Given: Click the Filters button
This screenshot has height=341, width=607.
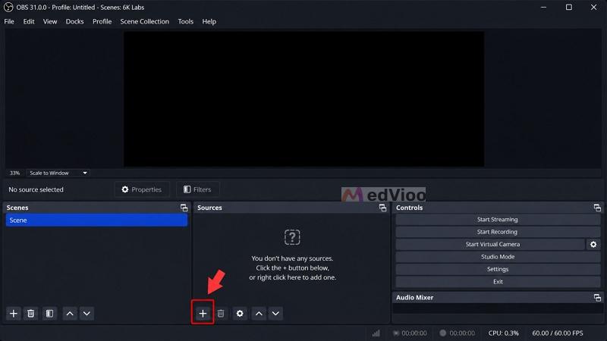Looking at the screenshot, I should [x=197, y=189].
